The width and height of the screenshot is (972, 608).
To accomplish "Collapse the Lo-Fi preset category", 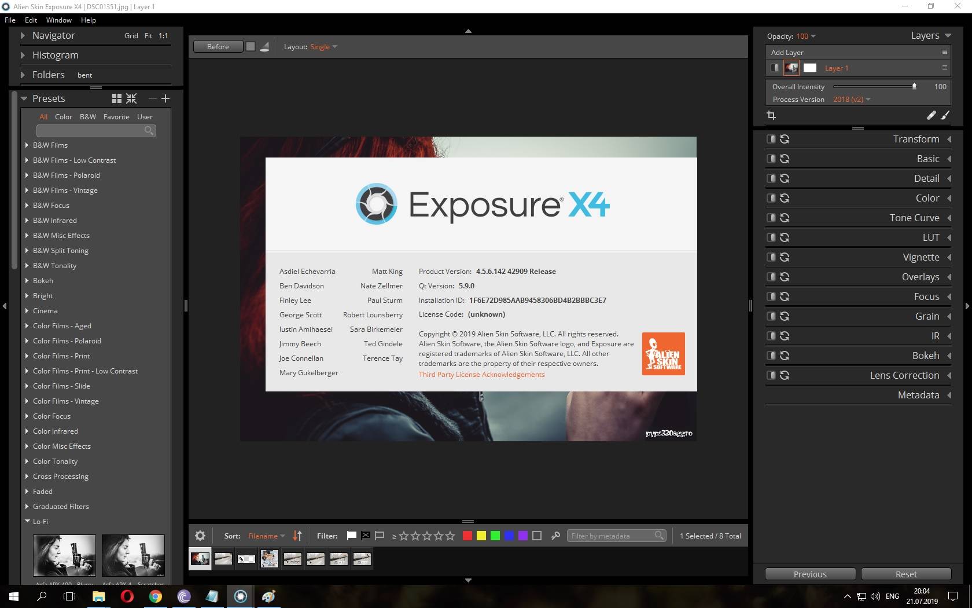I will click(27, 521).
